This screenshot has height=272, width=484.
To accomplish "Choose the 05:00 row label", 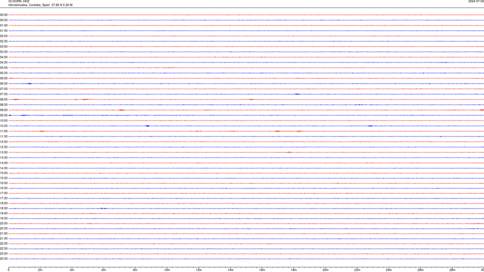I will point(4,68).
